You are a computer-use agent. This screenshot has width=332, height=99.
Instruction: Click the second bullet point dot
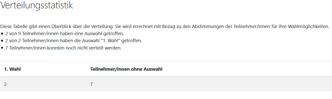click(x=2, y=41)
